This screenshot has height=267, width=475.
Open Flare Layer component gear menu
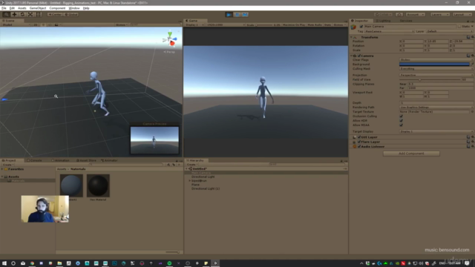[472, 142]
